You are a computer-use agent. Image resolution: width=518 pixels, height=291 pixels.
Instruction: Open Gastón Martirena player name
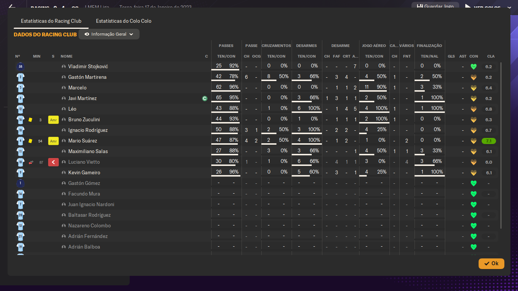(x=87, y=77)
